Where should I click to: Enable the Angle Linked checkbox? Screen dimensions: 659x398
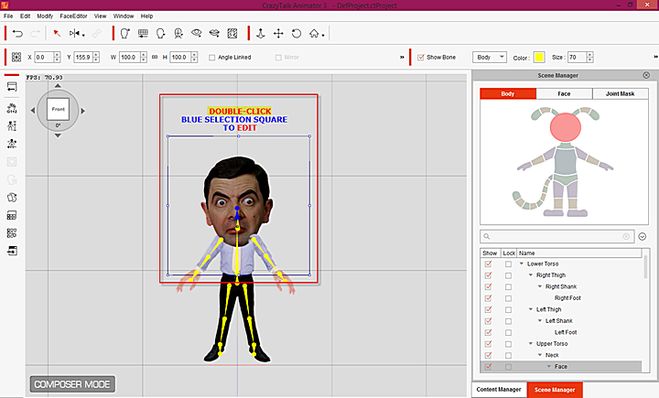(x=211, y=58)
